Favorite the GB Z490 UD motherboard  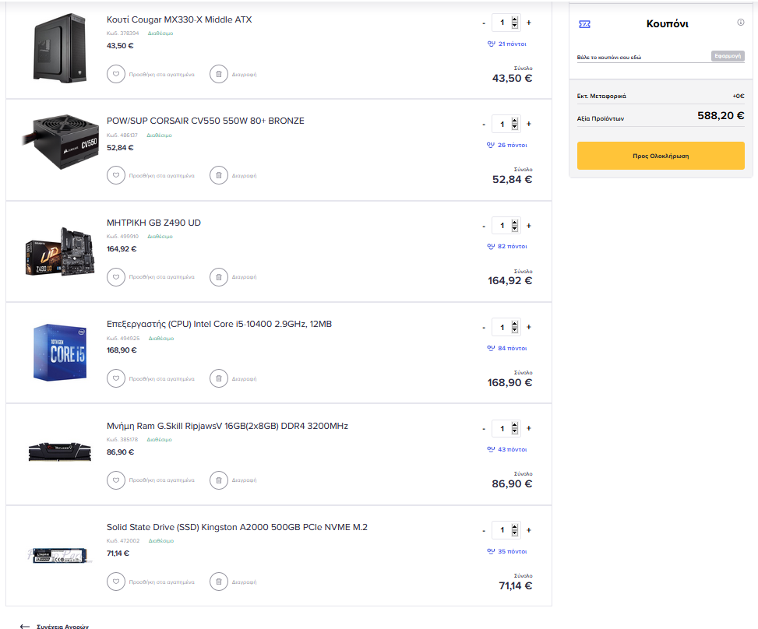click(x=116, y=277)
